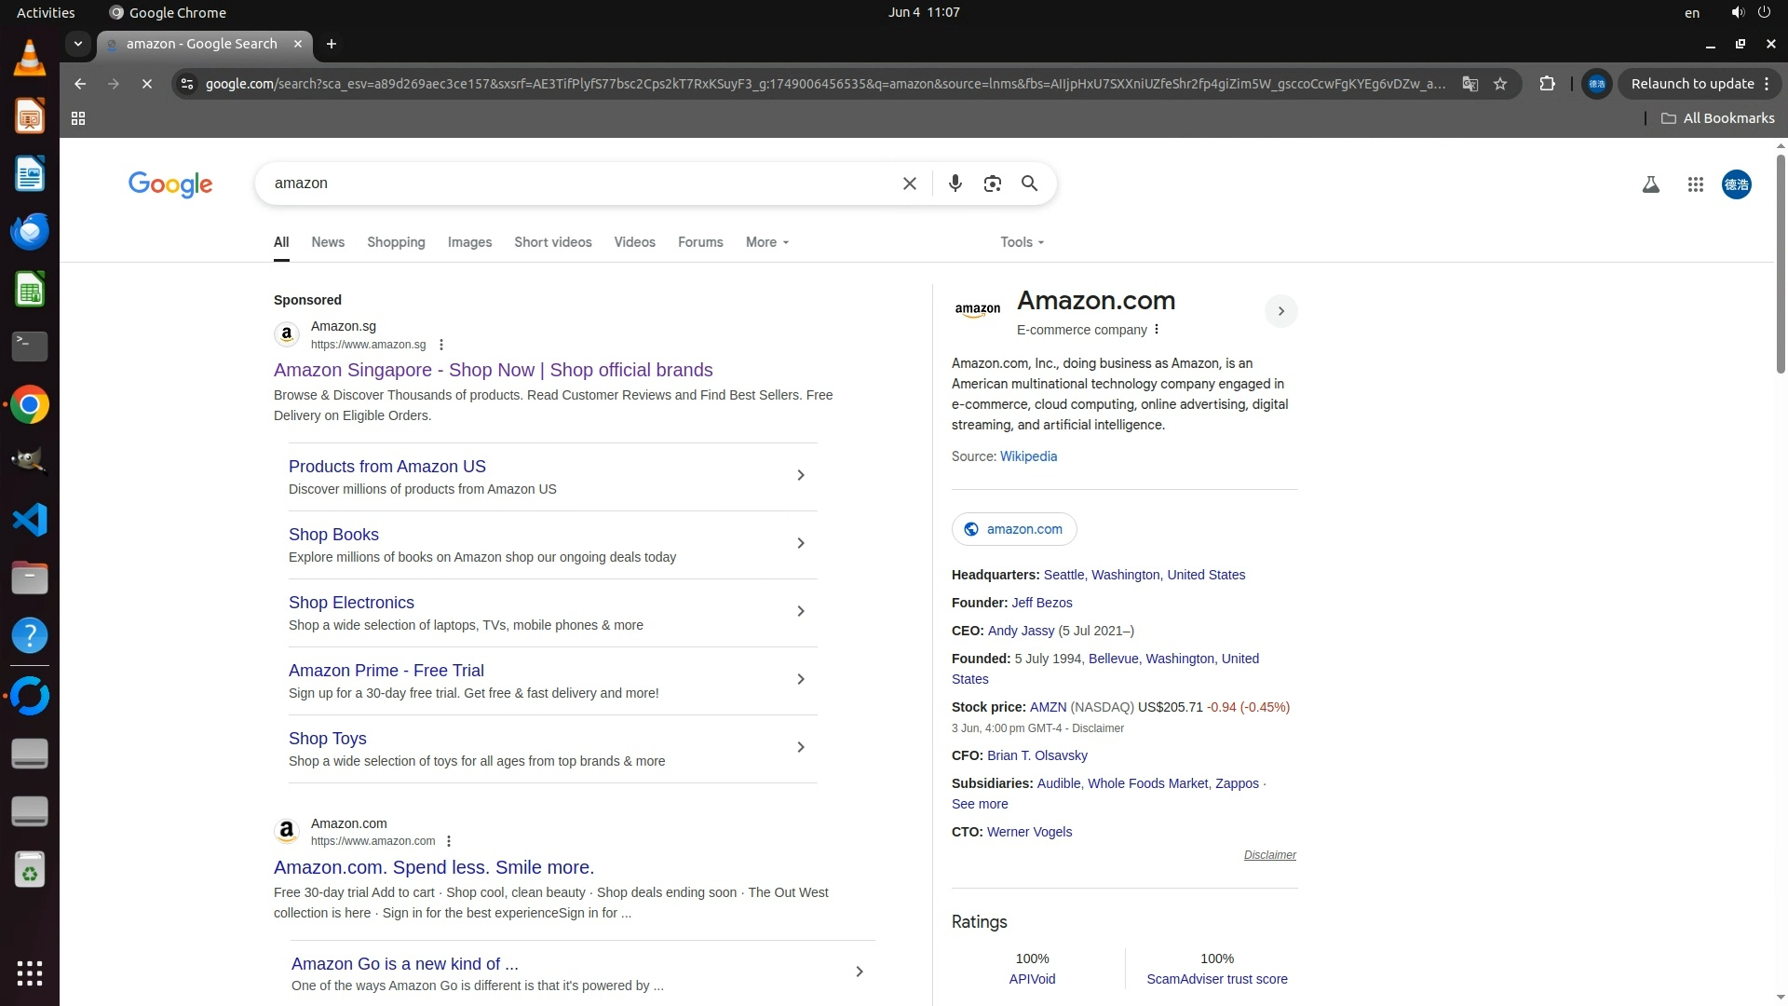
Task: Open the Google apps grid icon
Action: click(x=1695, y=184)
